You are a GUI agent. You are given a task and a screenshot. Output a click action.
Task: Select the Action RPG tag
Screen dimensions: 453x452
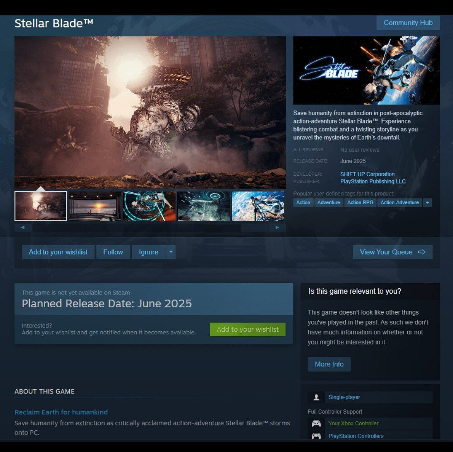(x=360, y=202)
